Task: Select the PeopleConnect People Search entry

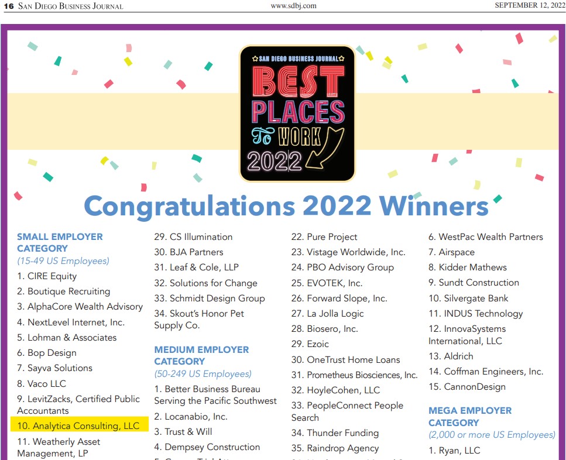Action: click(347, 411)
